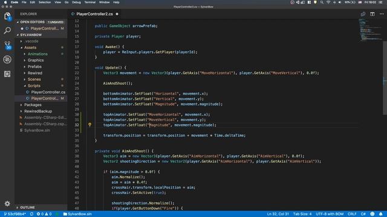The height and width of the screenshot is (217, 387).
Task: Click the Wi-Fi icon in macOS menu bar
Action: 328,2
